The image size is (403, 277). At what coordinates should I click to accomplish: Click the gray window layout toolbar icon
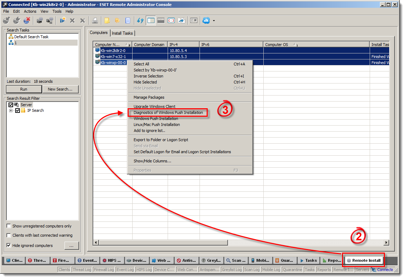pos(161,21)
